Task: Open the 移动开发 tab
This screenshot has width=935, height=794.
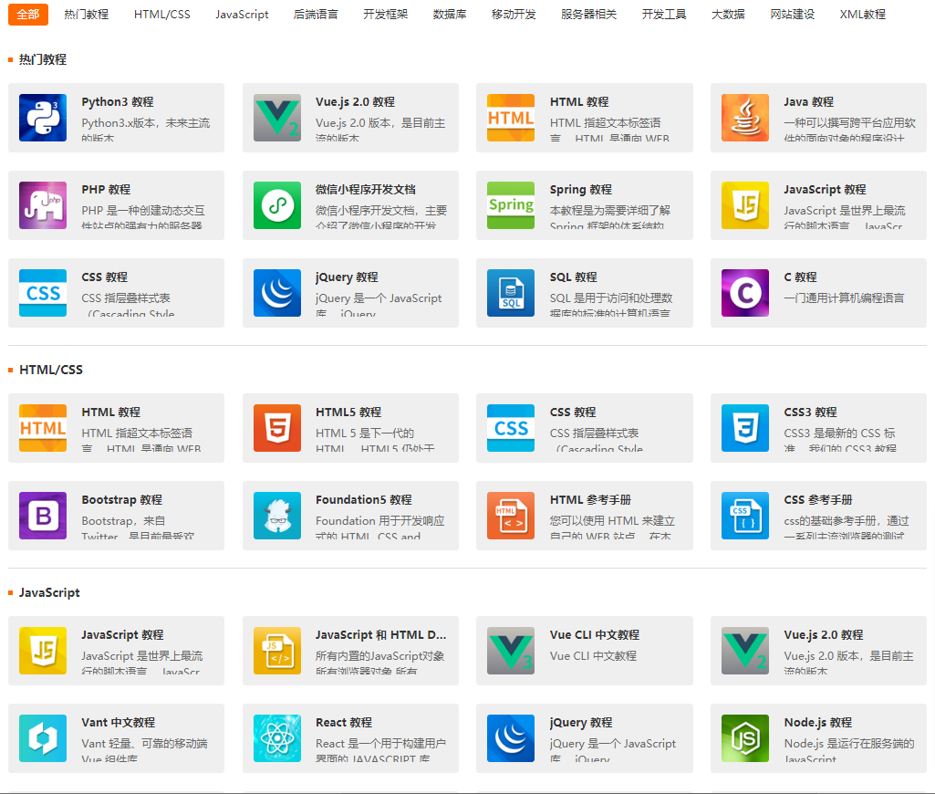Action: 514,15
